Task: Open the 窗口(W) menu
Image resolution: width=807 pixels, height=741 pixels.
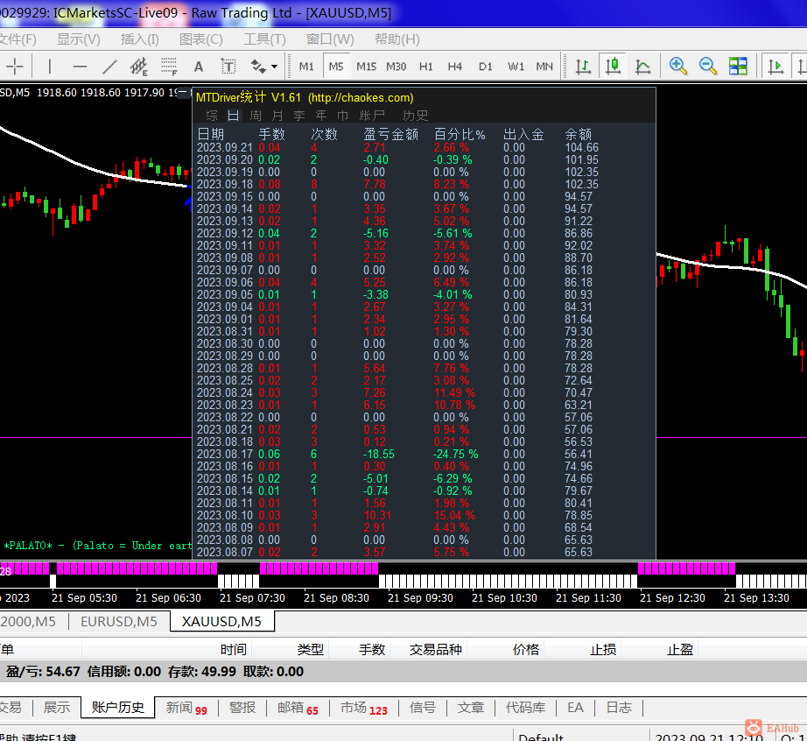Action: tap(330, 39)
